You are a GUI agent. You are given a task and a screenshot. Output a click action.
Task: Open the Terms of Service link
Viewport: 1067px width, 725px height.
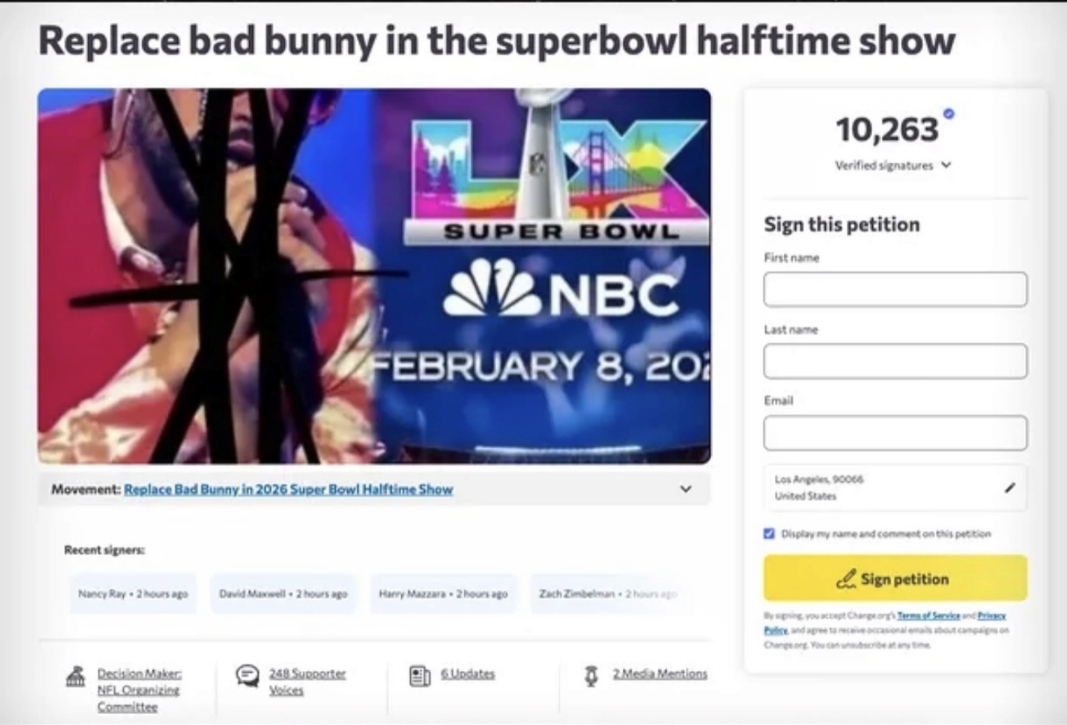point(928,615)
